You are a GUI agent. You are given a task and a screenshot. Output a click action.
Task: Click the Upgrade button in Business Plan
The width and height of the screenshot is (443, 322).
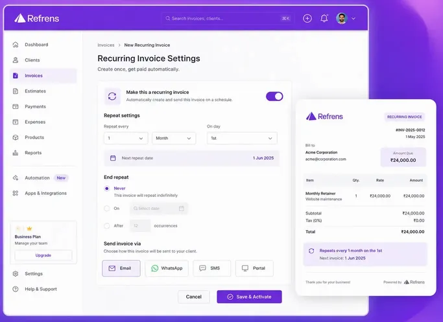pos(43,255)
